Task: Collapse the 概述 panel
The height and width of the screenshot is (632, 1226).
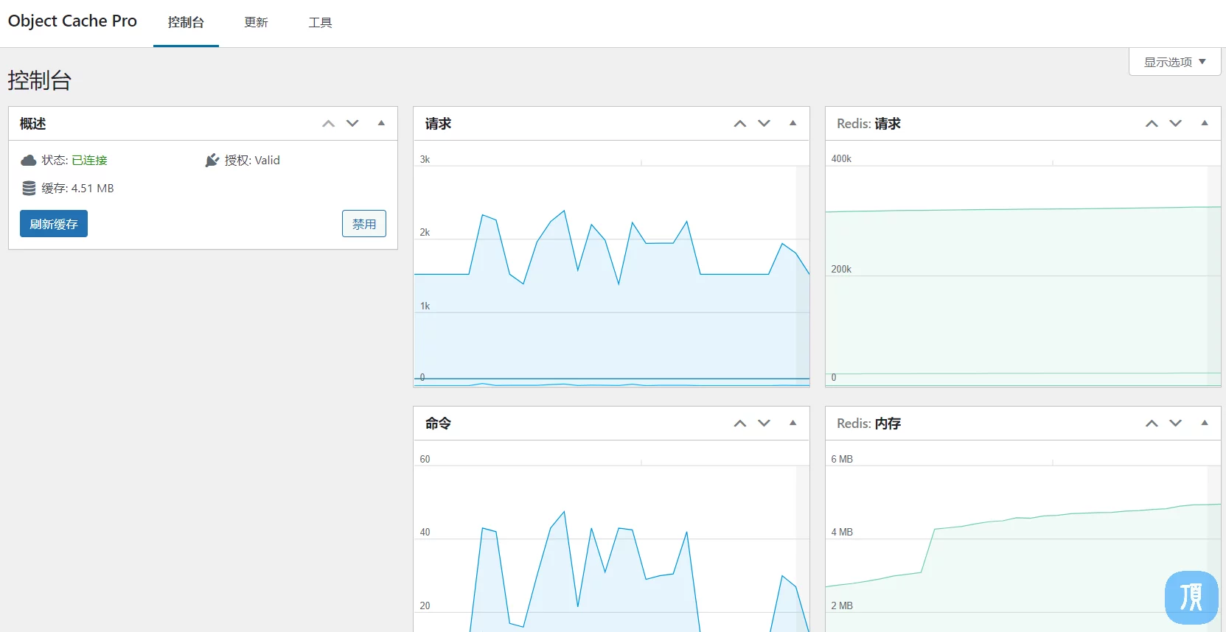Action: tap(381, 123)
